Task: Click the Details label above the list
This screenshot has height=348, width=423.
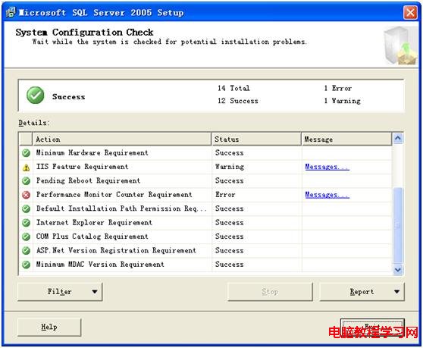Action: point(34,123)
